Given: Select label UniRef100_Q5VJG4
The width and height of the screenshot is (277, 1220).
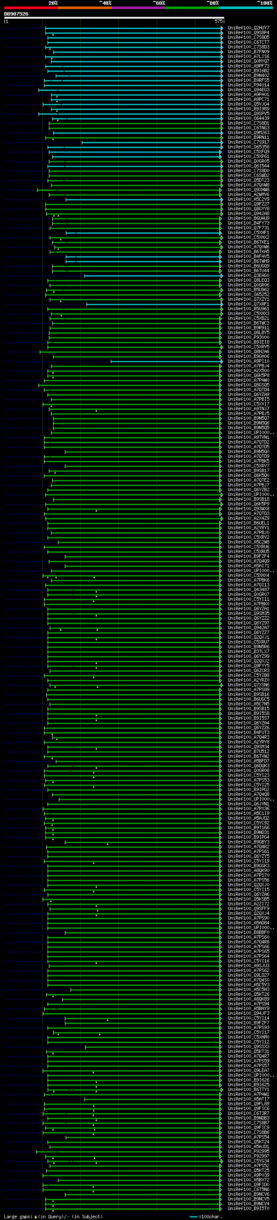Looking at the screenshot, I should point(248,104).
